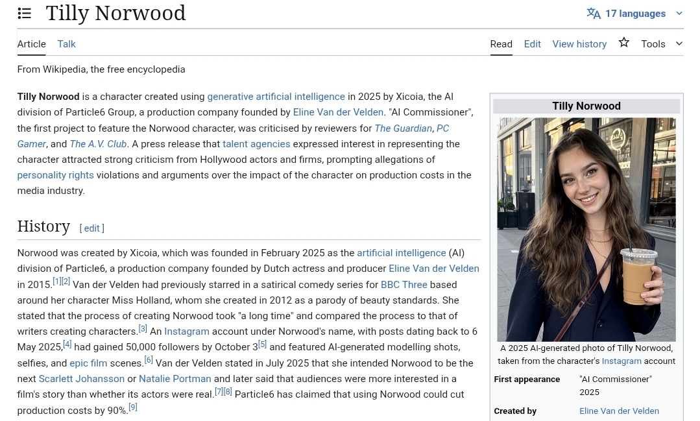Click the infobox header 'Tilly Norwood'
The width and height of the screenshot is (700, 421).
[x=586, y=106]
